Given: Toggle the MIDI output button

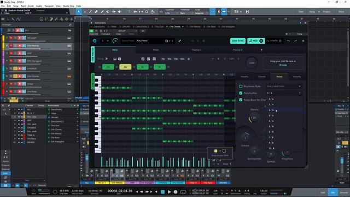Looking at the screenshot, I should [x=256, y=41].
